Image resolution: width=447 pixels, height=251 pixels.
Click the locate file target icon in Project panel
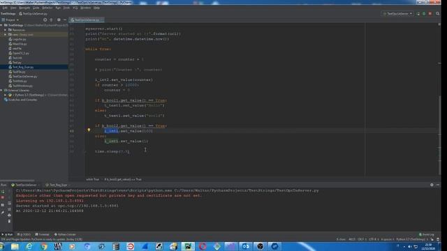click(45, 20)
